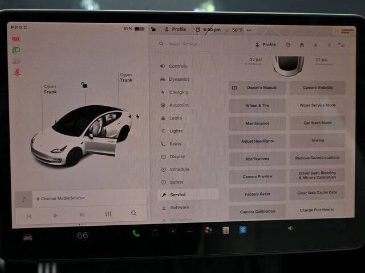Open Wheel & Tire settings
The width and height of the screenshot is (365, 273).
[257, 105]
